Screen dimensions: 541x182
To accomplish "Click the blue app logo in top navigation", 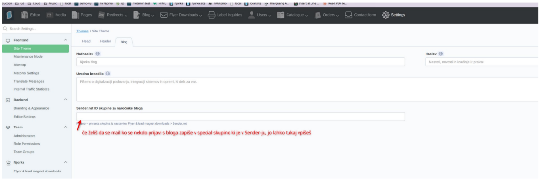I will point(9,15).
